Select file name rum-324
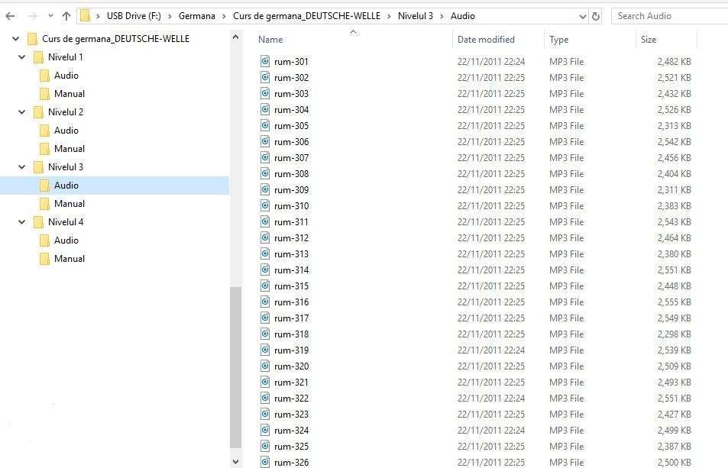The image size is (728, 468). [x=291, y=431]
